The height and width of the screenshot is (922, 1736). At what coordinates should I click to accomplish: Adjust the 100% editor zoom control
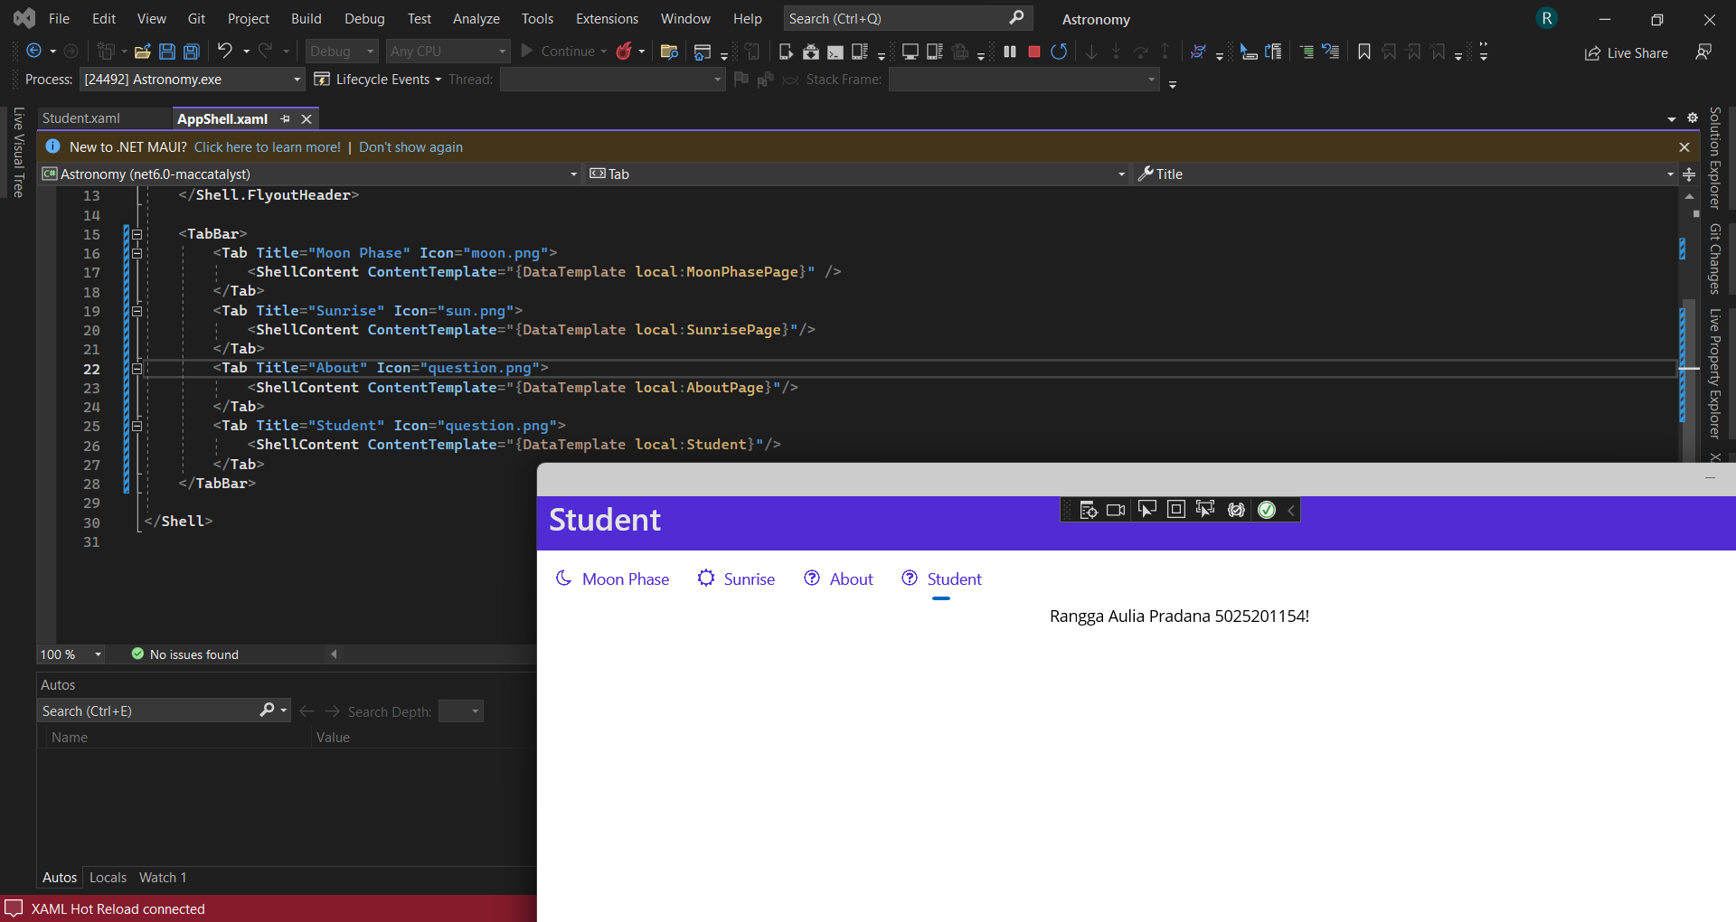click(x=71, y=654)
